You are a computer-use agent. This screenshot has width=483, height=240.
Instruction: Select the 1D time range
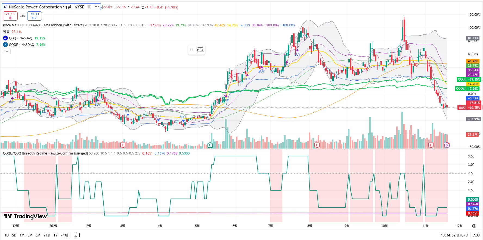pyautogui.click(x=7, y=235)
